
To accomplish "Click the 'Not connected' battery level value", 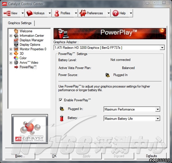I will pyautogui.click(x=120, y=60).
